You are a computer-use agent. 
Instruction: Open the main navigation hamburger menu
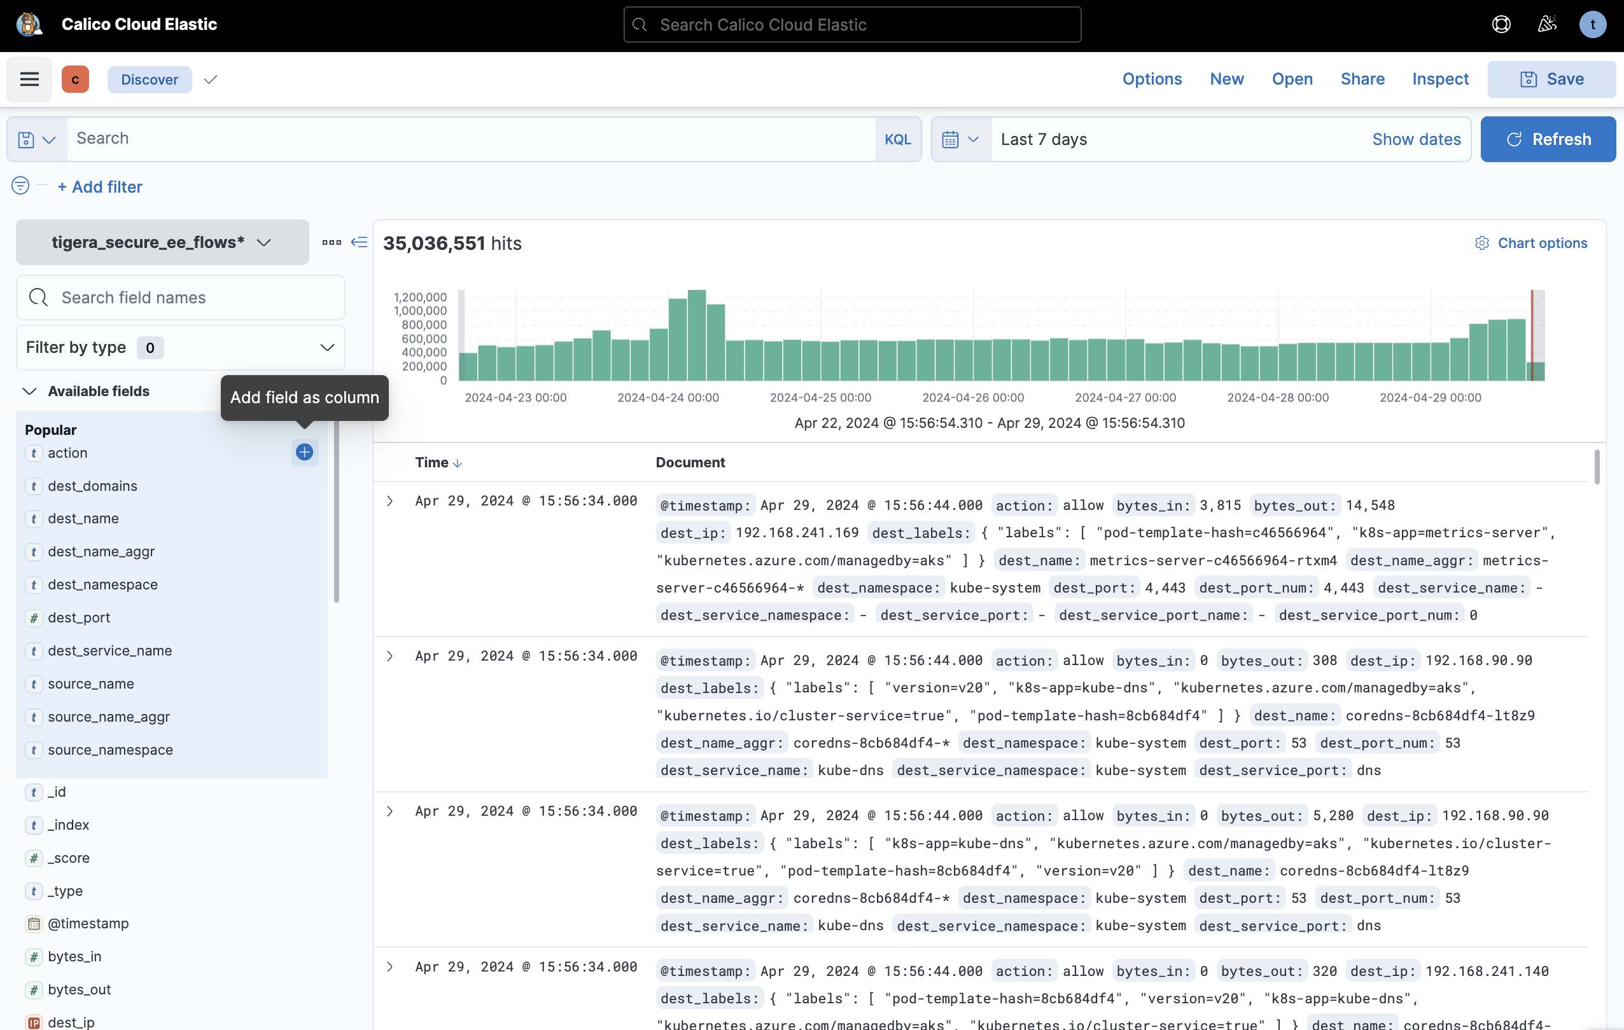tap(29, 79)
